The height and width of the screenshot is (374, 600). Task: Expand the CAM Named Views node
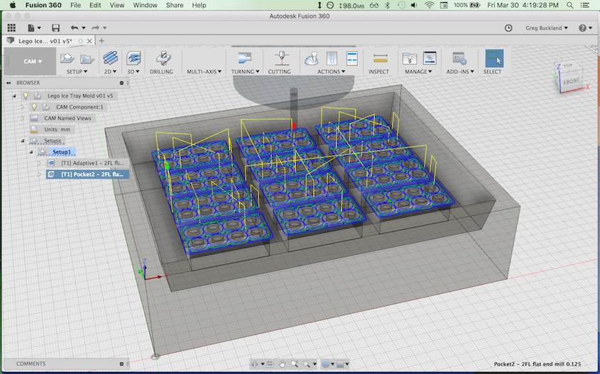click(22, 118)
